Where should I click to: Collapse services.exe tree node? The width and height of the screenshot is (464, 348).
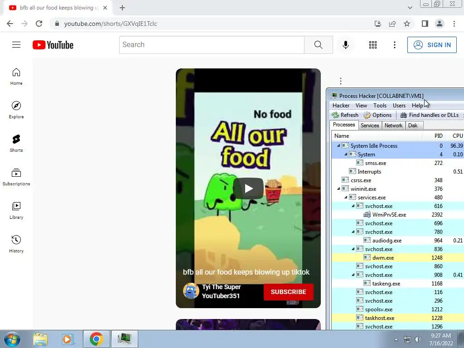pos(346,197)
